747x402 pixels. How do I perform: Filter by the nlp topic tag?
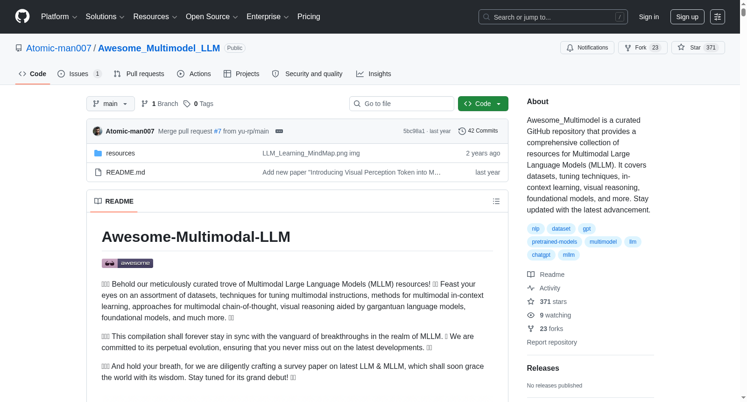(536, 229)
